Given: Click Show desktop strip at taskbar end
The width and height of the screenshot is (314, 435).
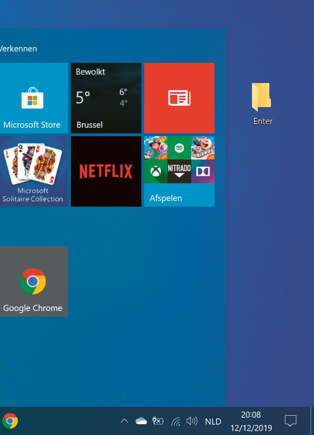Looking at the screenshot, I should pyautogui.click(x=312, y=421).
